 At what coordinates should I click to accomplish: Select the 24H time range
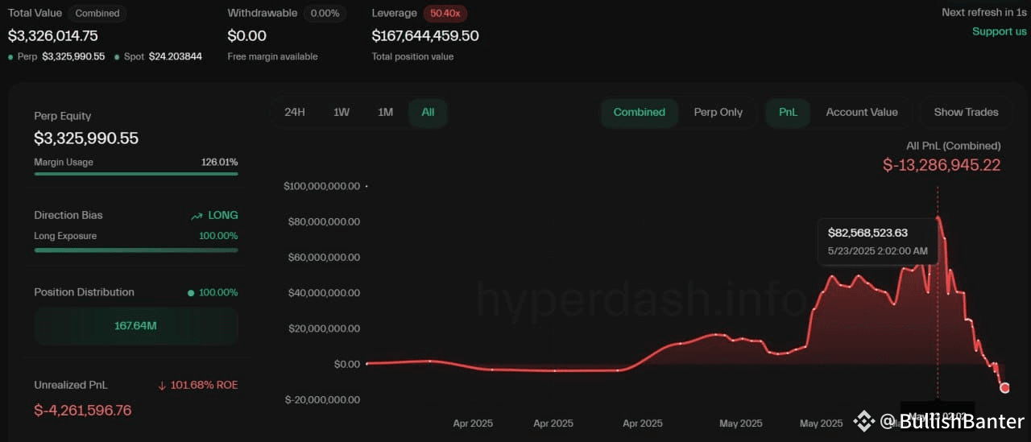tap(295, 112)
